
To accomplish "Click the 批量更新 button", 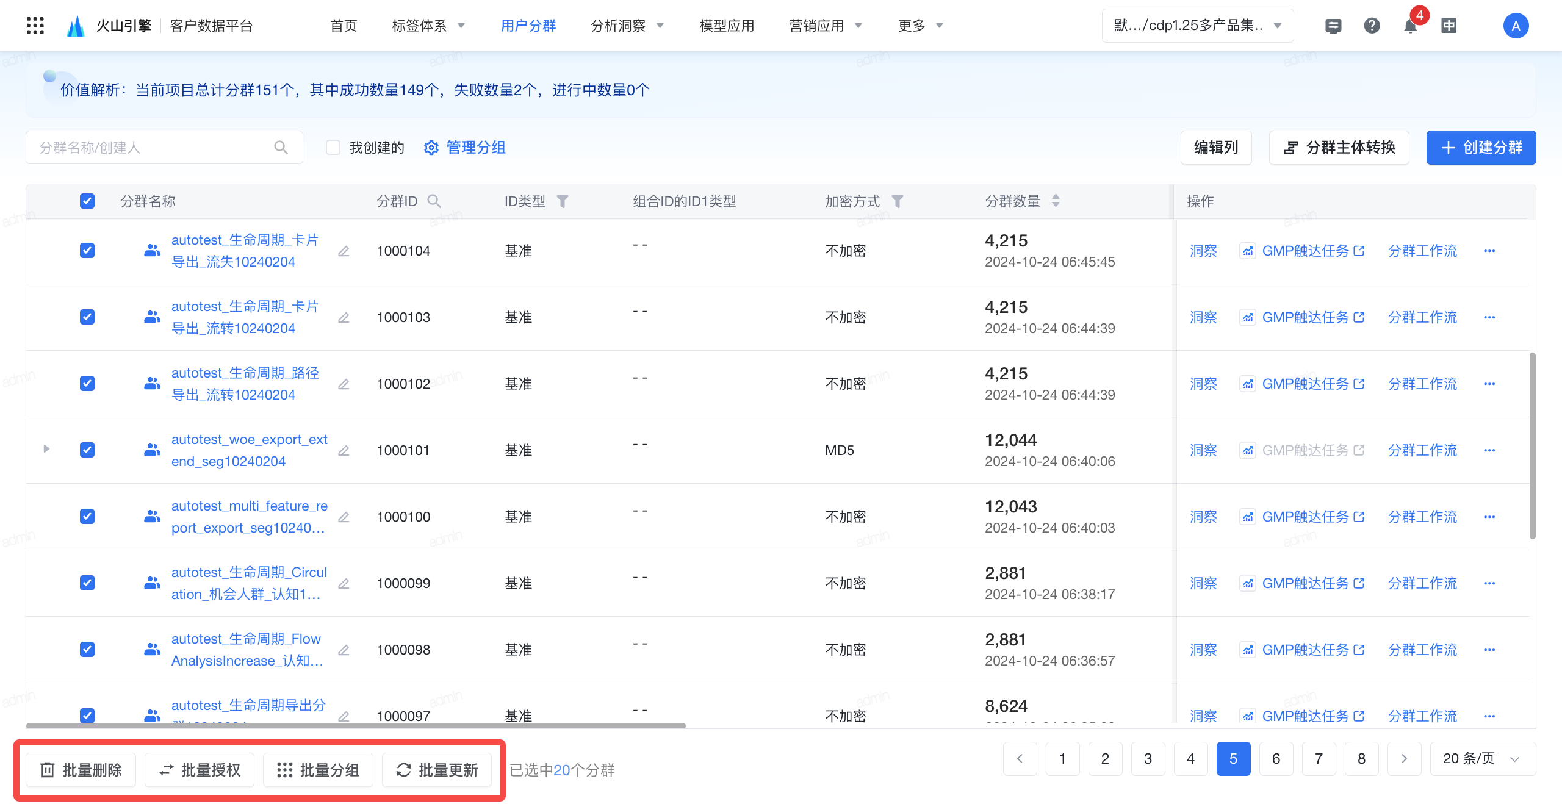I will (437, 770).
